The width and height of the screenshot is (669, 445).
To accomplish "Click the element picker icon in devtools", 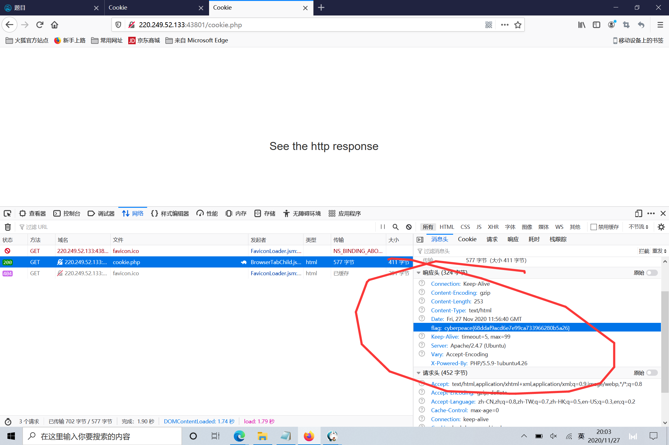I will 7,213.
